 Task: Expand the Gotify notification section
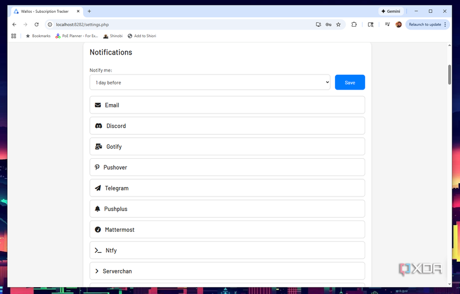coord(227,146)
